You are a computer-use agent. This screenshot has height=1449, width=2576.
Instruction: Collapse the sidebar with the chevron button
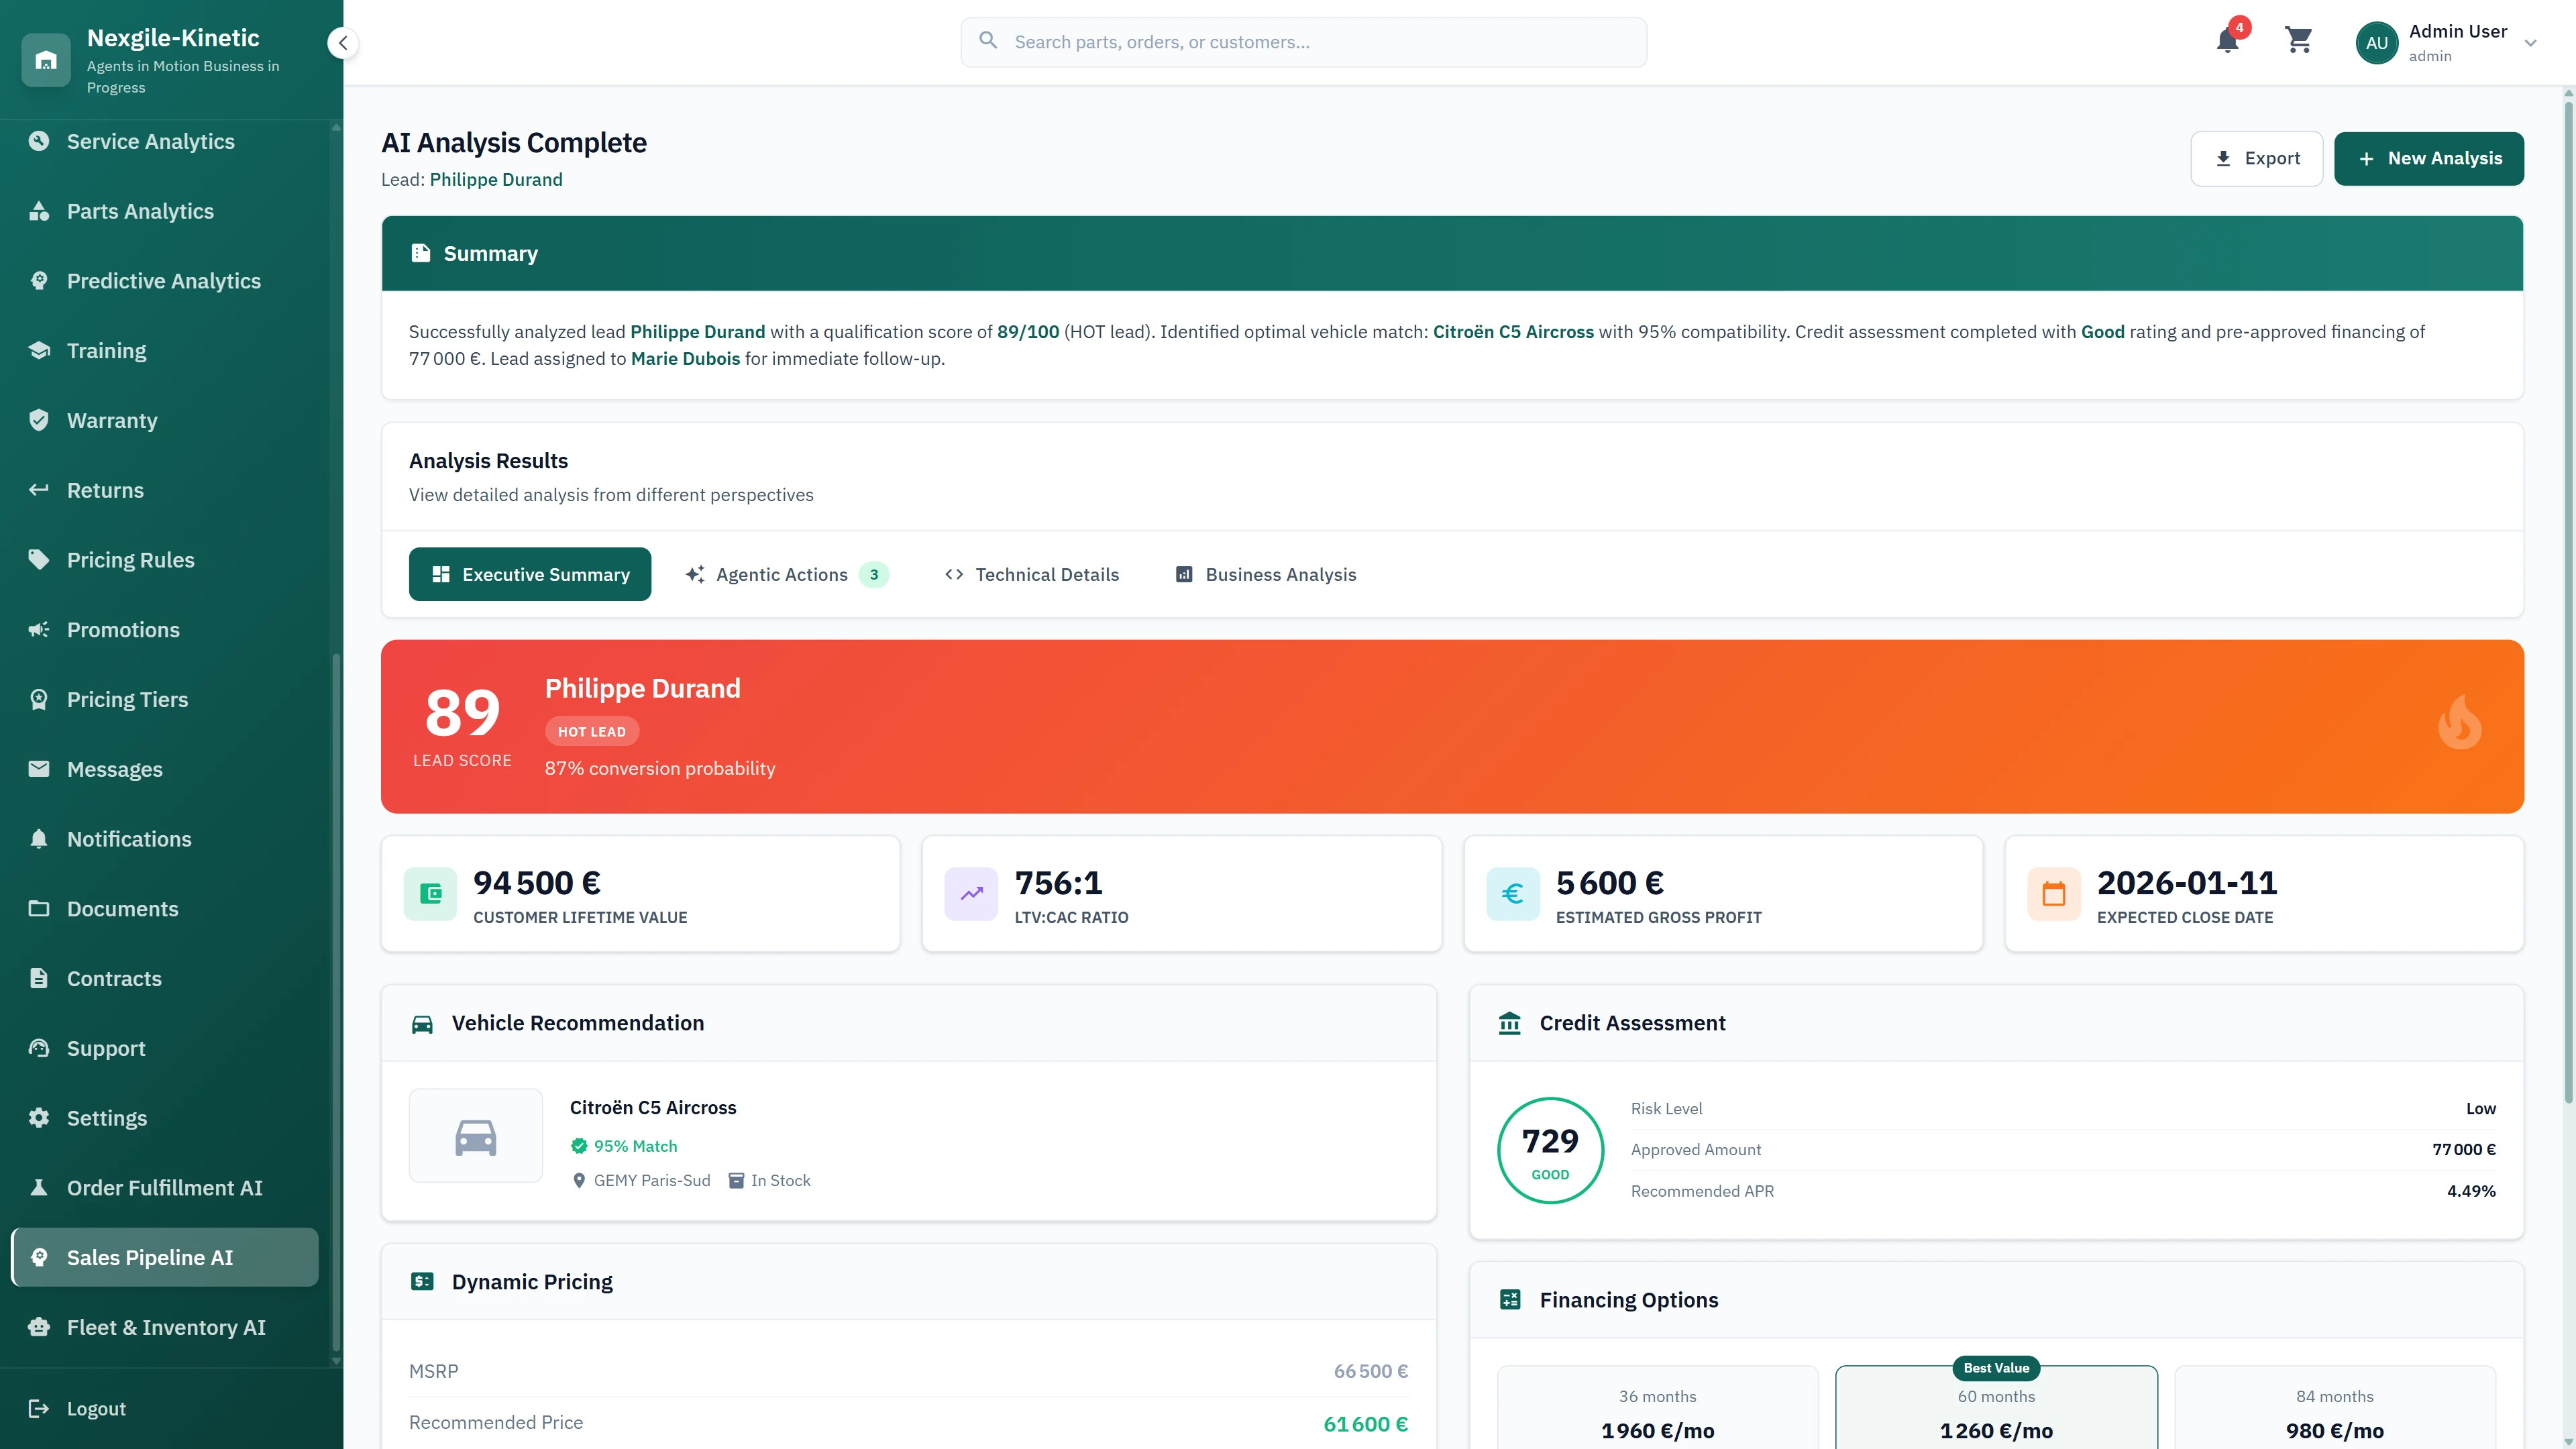click(343, 43)
